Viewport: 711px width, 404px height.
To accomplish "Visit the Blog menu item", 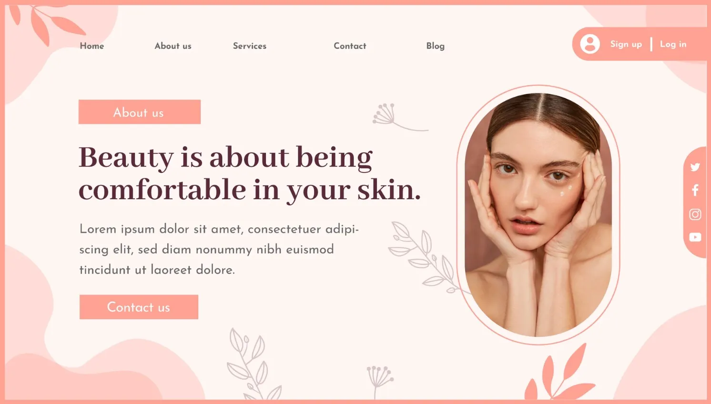I will pos(436,46).
